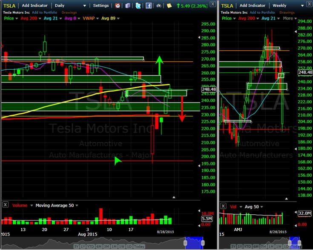Click Add to Portfolio link in Weekly chart
This screenshot has width=313, height=250.
262,12
